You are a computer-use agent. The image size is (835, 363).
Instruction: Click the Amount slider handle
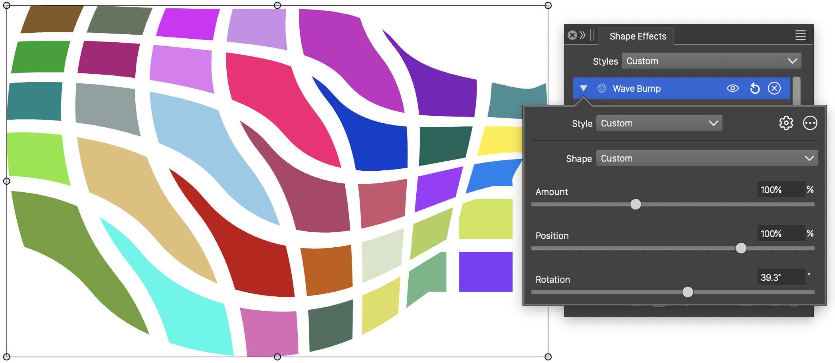click(635, 205)
